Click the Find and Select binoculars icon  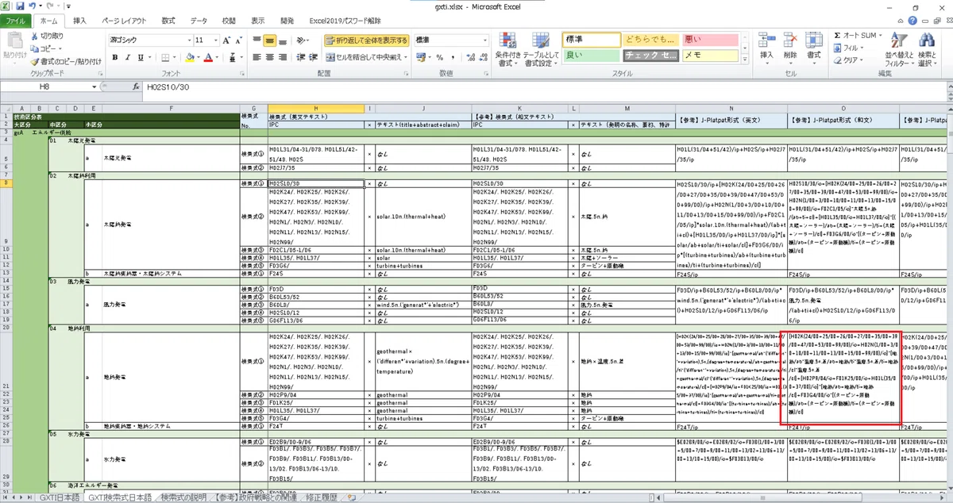[927, 40]
